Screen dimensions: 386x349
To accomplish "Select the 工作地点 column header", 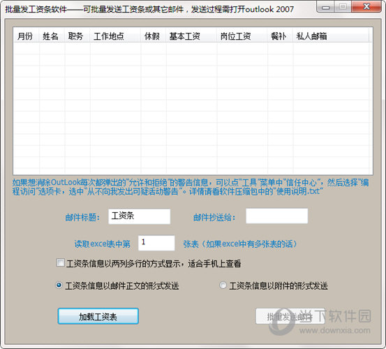I will coord(115,36).
